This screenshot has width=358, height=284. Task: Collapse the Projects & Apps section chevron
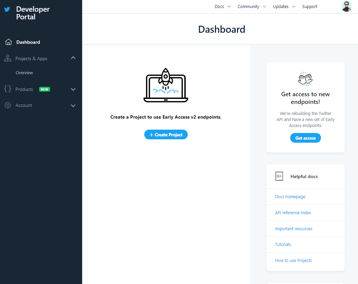tap(73, 58)
